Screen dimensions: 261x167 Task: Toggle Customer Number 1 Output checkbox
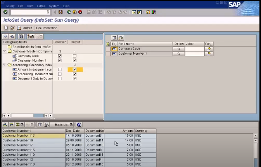click(74, 60)
